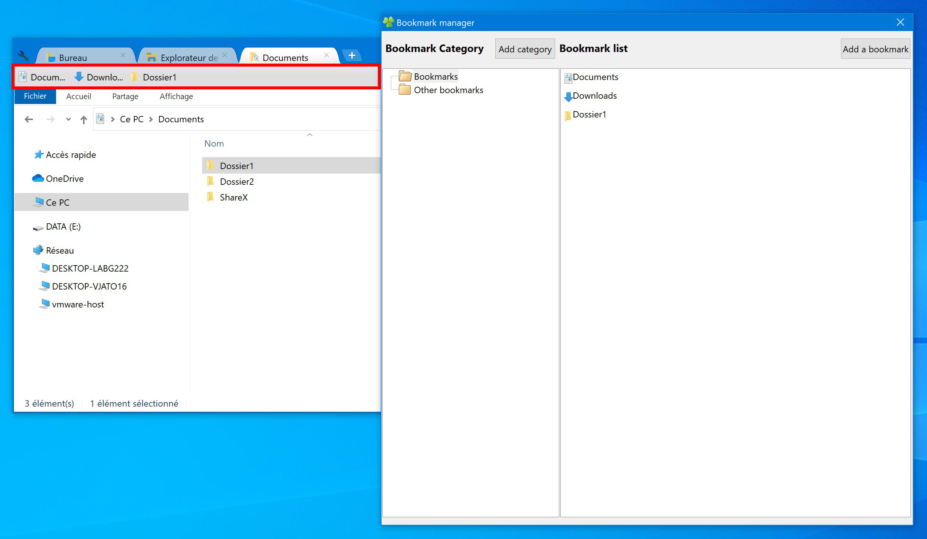Click the Bookmark manager clover icon
Image resolution: width=927 pixels, height=539 pixels.
389,22
